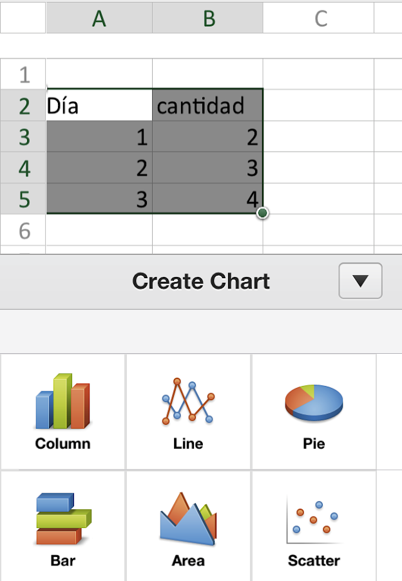The width and height of the screenshot is (402, 581).
Task: Click the cell containing Día
Action: [99, 105]
